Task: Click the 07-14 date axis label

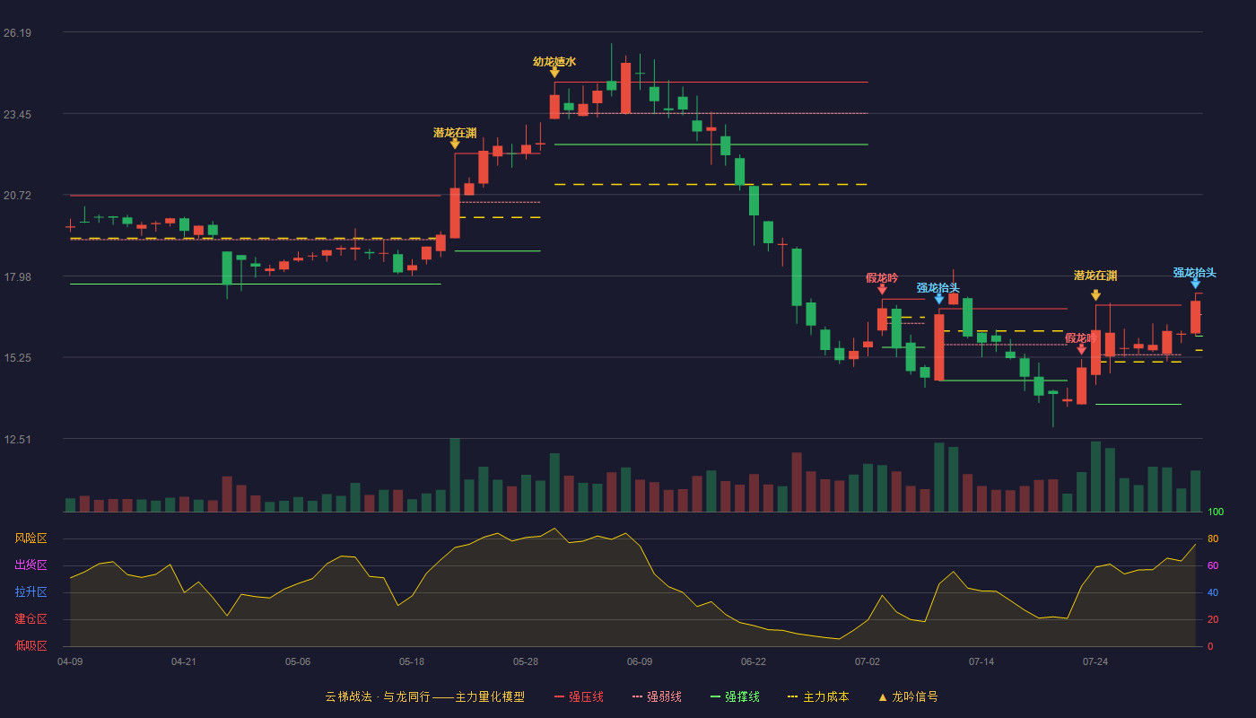Action: (x=981, y=661)
